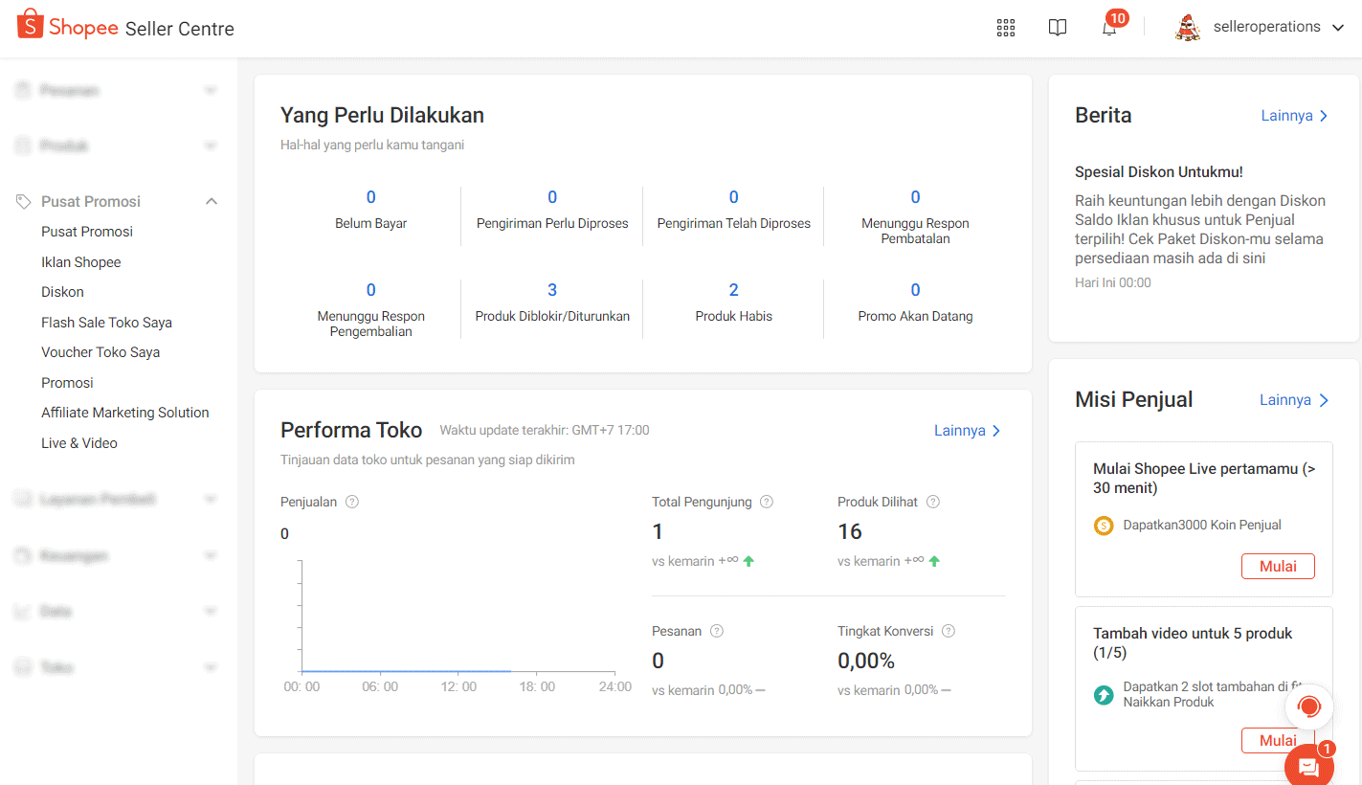
Task: Collapse the Pusat Promosi sidebar section
Action: pyautogui.click(x=212, y=201)
